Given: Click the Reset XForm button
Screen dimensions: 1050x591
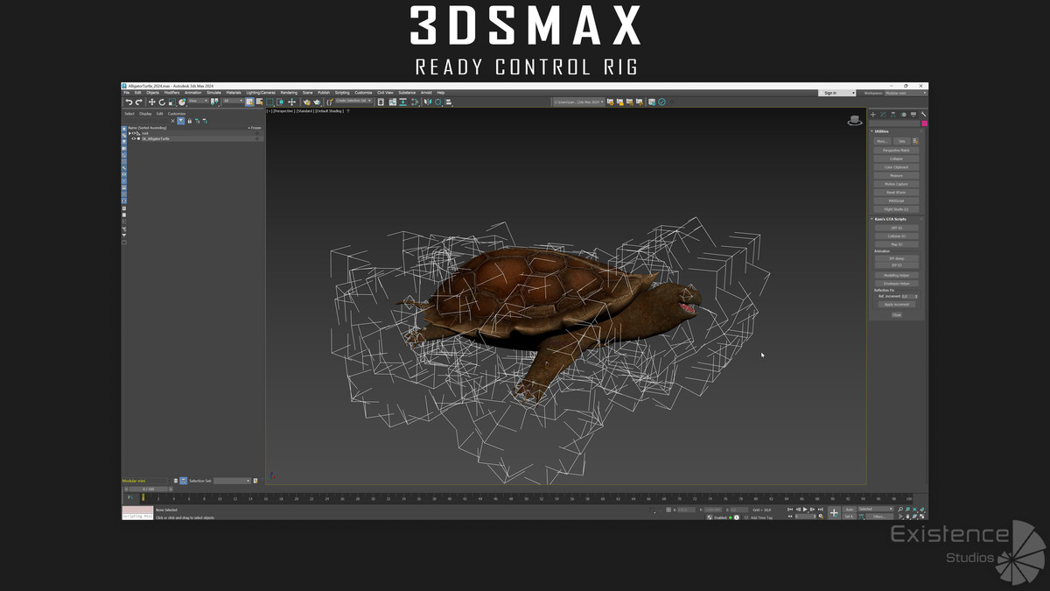Looking at the screenshot, I should coord(896,192).
